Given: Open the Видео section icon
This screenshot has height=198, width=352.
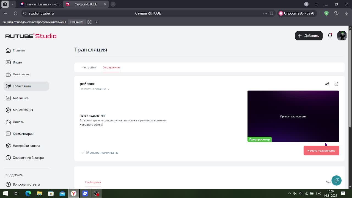Looking at the screenshot, I should click(x=8, y=62).
